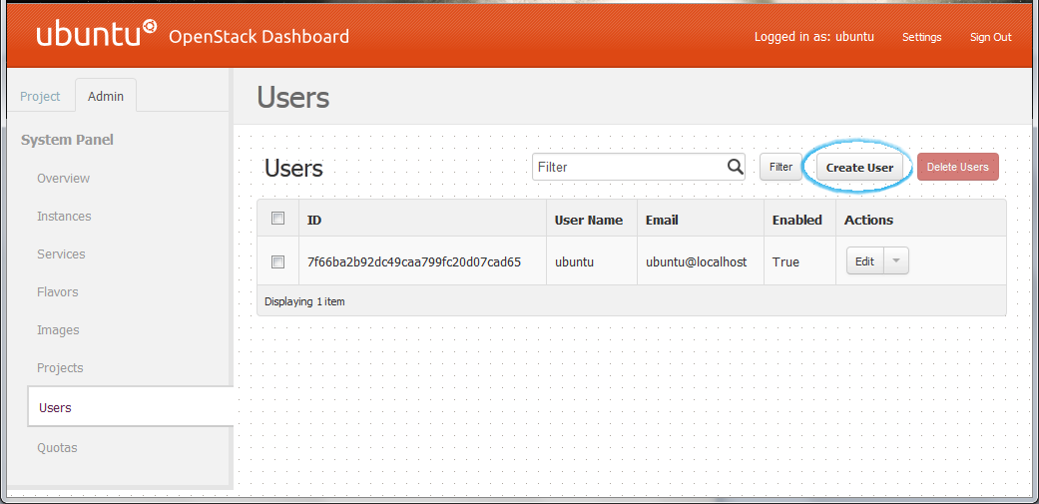1039x504 pixels.
Task: Click the user ID 7f66ba2b92dc49caa799fc20d07cad65
Action: point(414,261)
